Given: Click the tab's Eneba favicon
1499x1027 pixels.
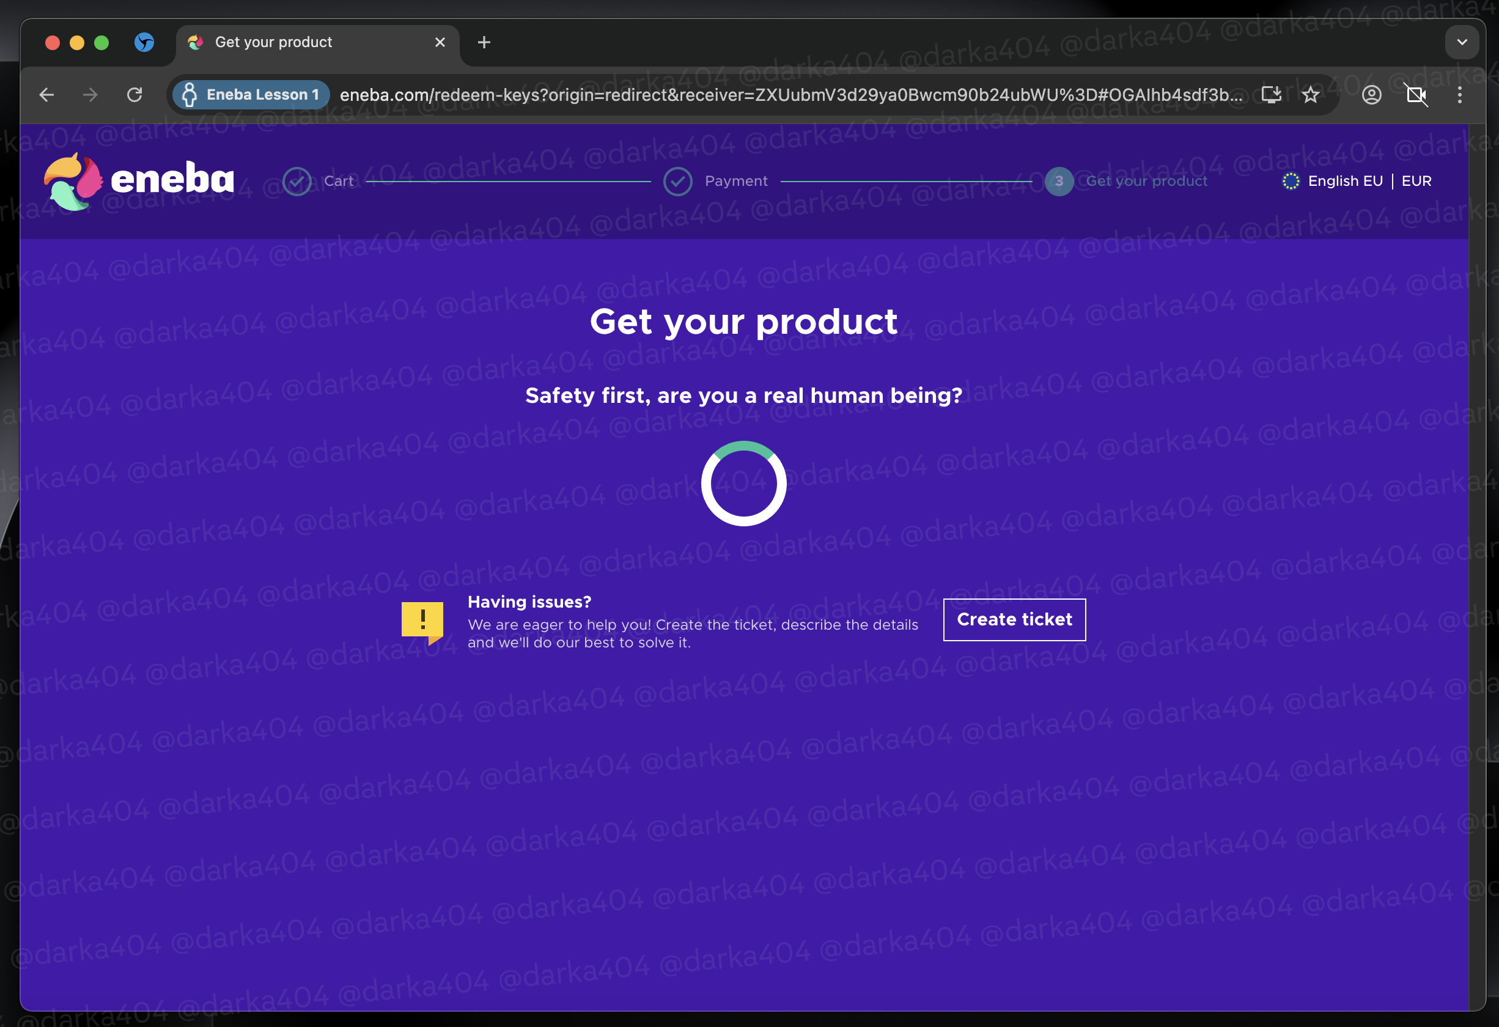Looking at the screenshot, I should pyautogui.click(x=195, y=43).
